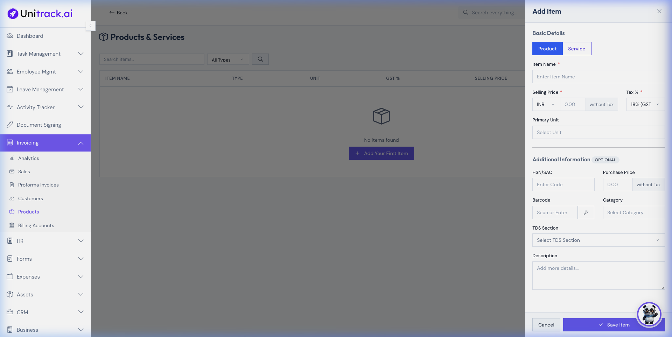
Task: Click the barcode generate wand icon
Action: pos(586,212)
